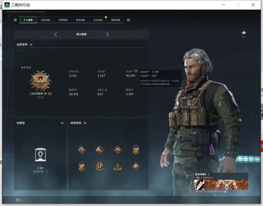The image size is (263, 206).
Task: Click the rank score 7121
Action: coord(40,98)
